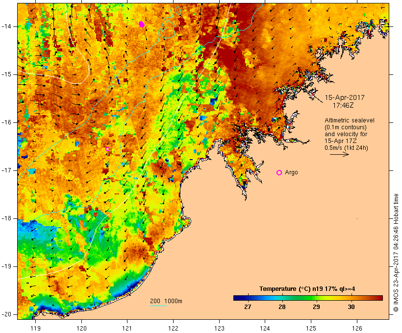402x333 pixels.
Task: Click the longitude label '120'
Action: point(81,328)
